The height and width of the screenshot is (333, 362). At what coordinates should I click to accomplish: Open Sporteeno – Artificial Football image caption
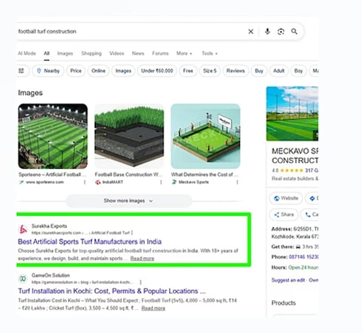[x=52, y=174]
